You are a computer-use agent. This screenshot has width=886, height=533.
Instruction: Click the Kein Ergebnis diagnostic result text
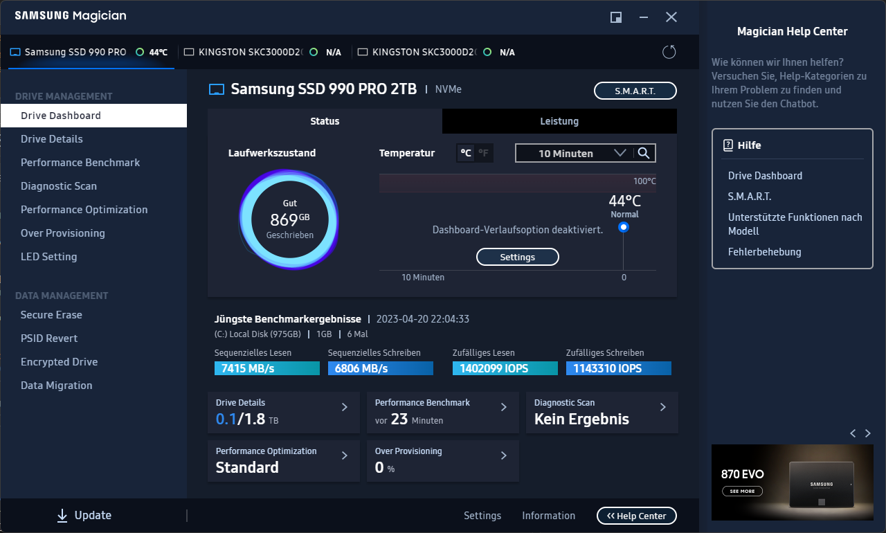click(581, 419)
